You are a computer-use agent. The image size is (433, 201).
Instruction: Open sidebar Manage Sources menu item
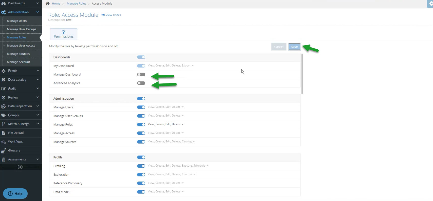(18, 54)
